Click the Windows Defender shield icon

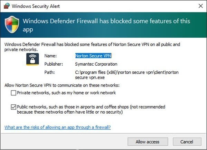[12, 25]
